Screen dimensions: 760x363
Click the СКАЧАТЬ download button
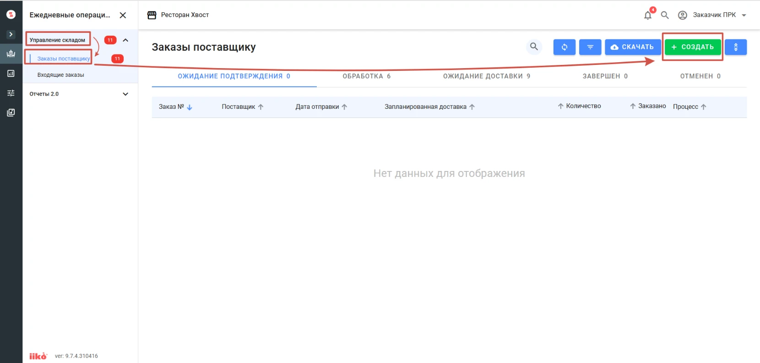pos(633,47)
